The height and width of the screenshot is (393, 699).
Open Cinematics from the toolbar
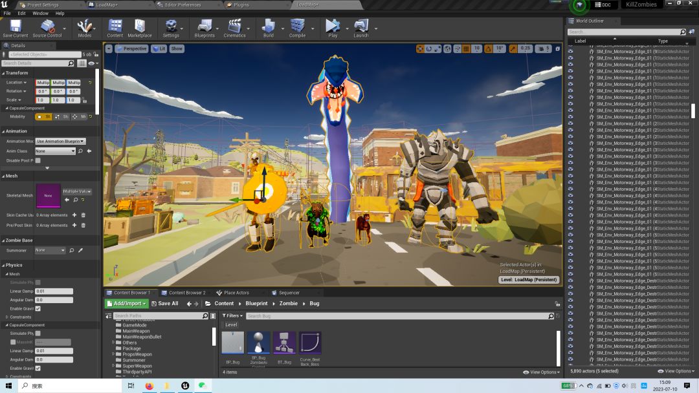(234, 27)
